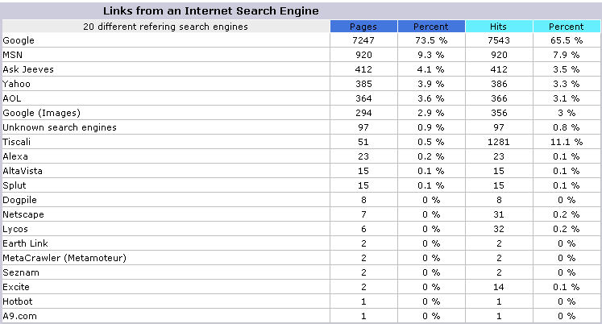Click the last Percent column header
The image size is (602, 324).
tap(567, 27)
